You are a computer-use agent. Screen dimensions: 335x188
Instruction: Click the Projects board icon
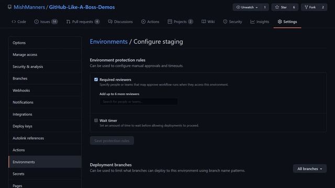[170, 21]
